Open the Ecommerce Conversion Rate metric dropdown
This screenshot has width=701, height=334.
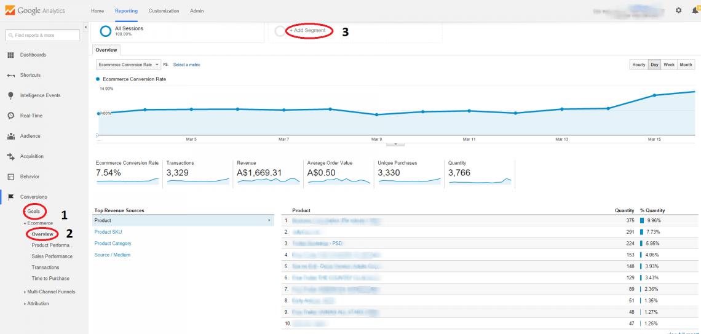tap(128, 65)
